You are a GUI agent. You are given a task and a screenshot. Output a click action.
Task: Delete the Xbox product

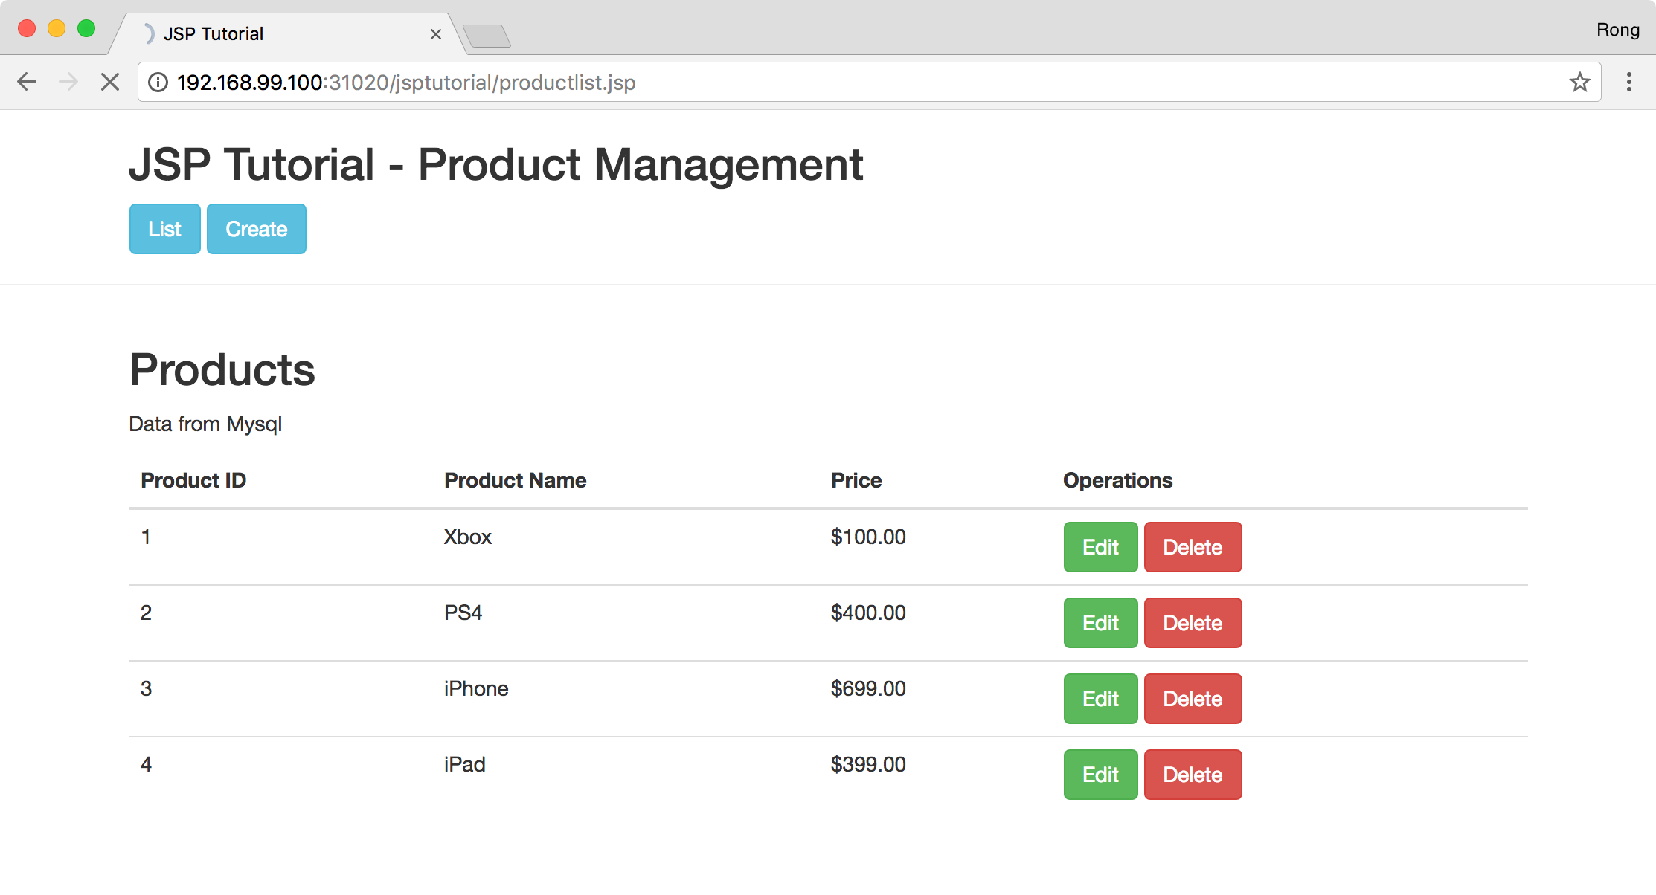coord(1193,547)
